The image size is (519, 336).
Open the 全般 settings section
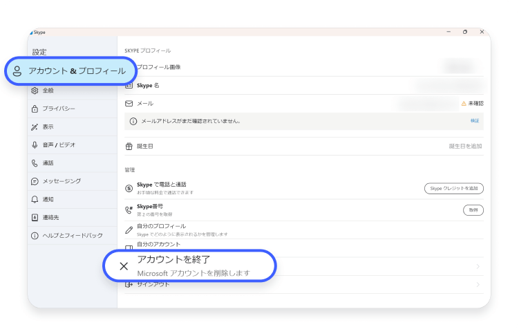pyautogui.click(x=73, y=91)
